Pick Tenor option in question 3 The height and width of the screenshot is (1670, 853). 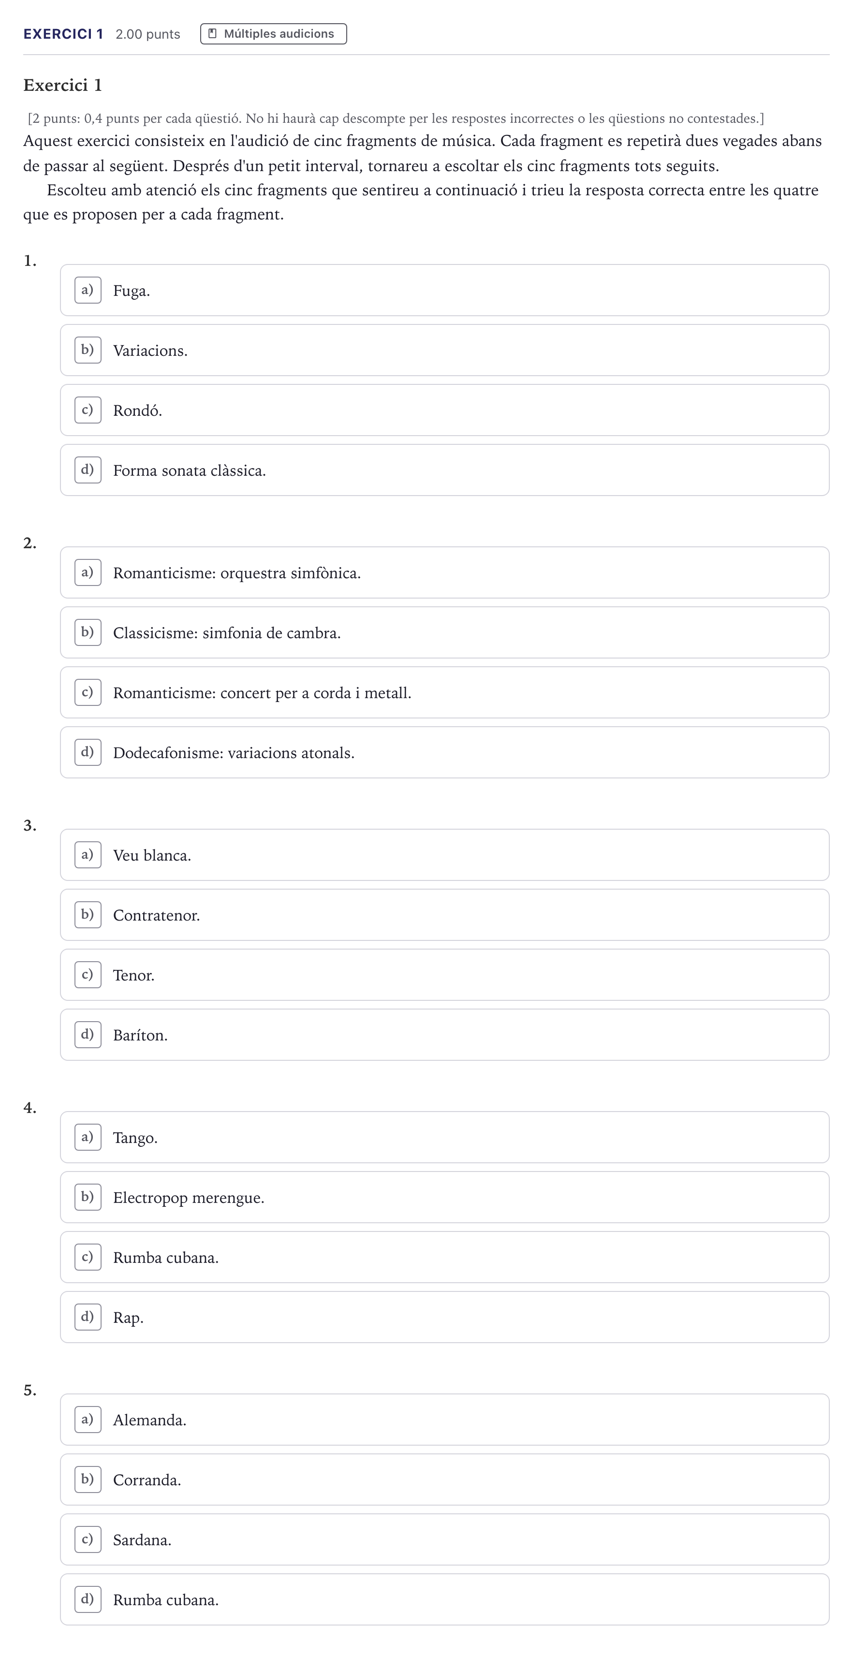pyautogui.click(x=445, y=975)
